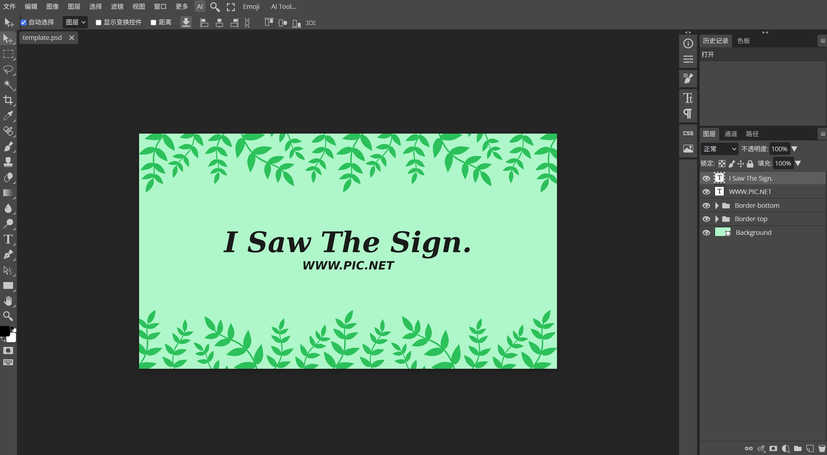Open the Layers panel options menu
827x455 pixels.
(823, 134)
